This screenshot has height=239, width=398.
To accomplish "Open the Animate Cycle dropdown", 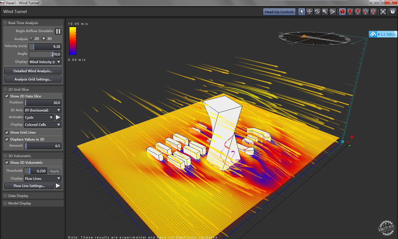I will (39, 117).
